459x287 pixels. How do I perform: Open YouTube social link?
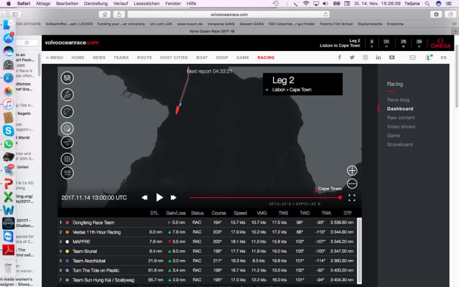(392, 57)
